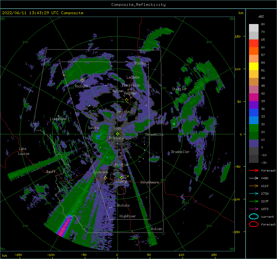The image size is (277, 259).
Task: Click the Composite_Reflectivity title
Action: click(138, 5)
